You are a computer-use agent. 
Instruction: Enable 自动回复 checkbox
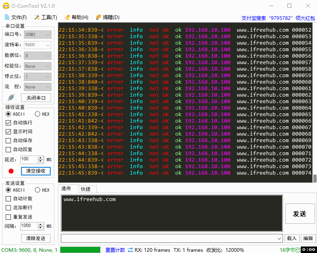click(x=8, y=150)
